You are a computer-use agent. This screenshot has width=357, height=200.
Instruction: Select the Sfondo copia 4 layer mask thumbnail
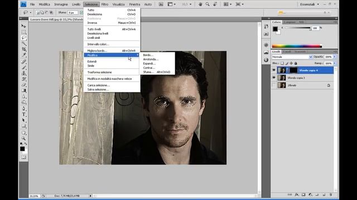[293, 71]
